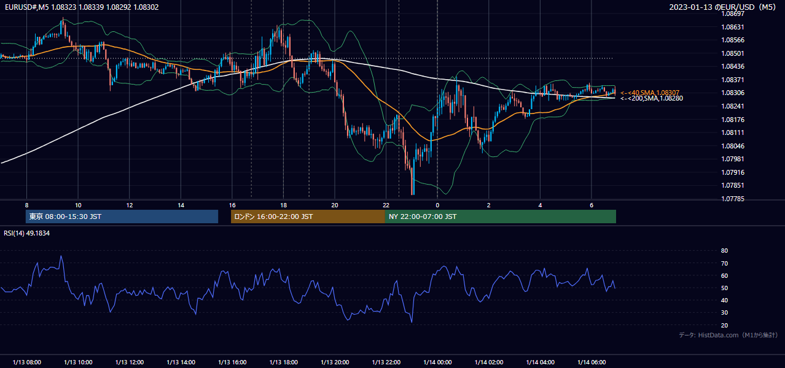Click price axis value 1.08241
Screen dimensions: 785x368
click(x=733, y=106)
